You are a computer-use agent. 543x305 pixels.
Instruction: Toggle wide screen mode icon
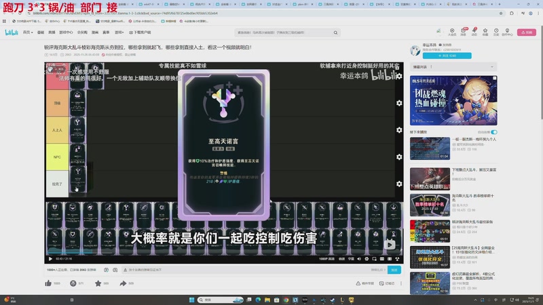[x=382, y=259]
